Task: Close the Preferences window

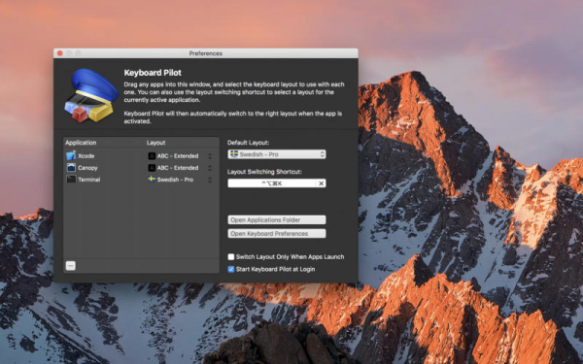Action: click(60, 53)
